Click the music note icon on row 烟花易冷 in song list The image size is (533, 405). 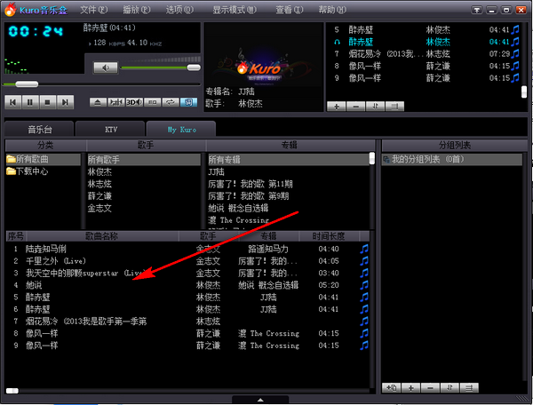(x=364, y=322)
